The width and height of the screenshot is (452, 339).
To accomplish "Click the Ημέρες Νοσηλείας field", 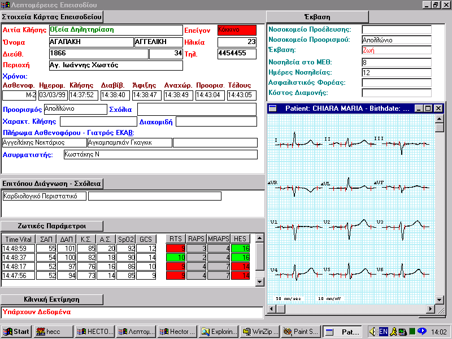I will click(397, 72).
